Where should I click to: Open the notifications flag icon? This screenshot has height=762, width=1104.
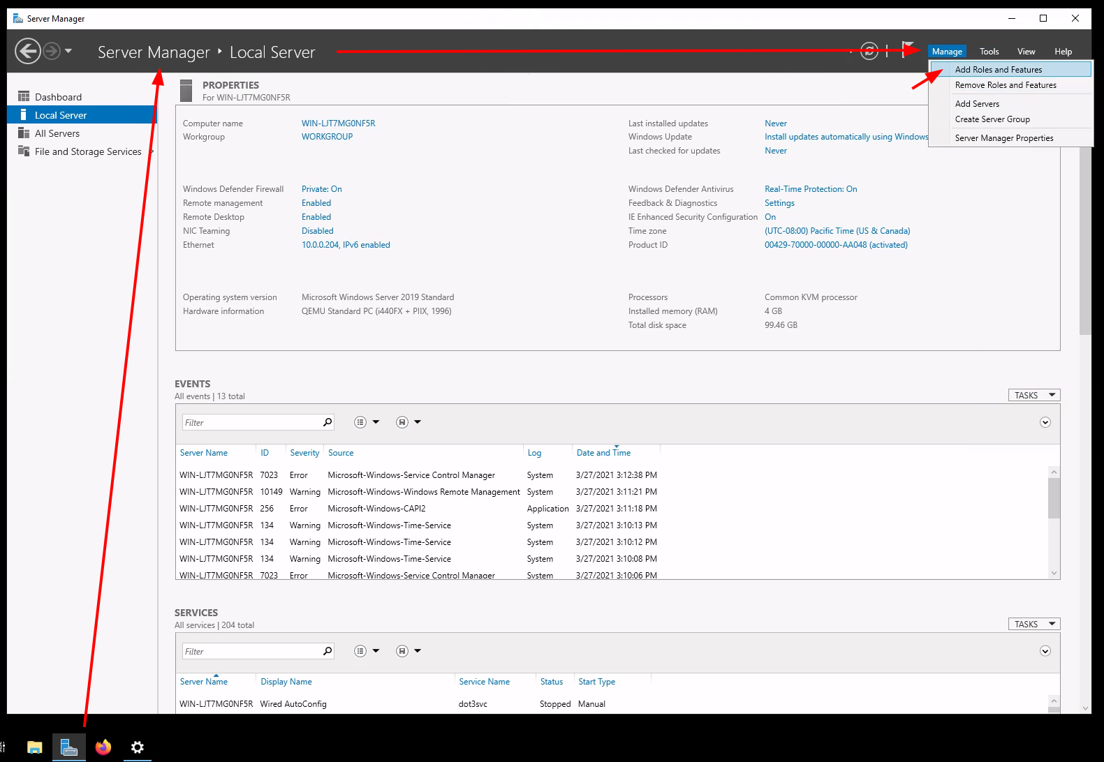908,50
